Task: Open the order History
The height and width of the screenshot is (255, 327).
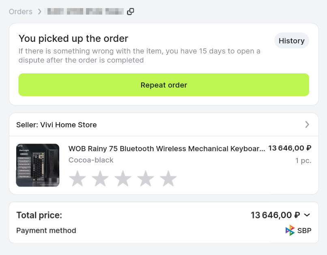Action: 291,41
